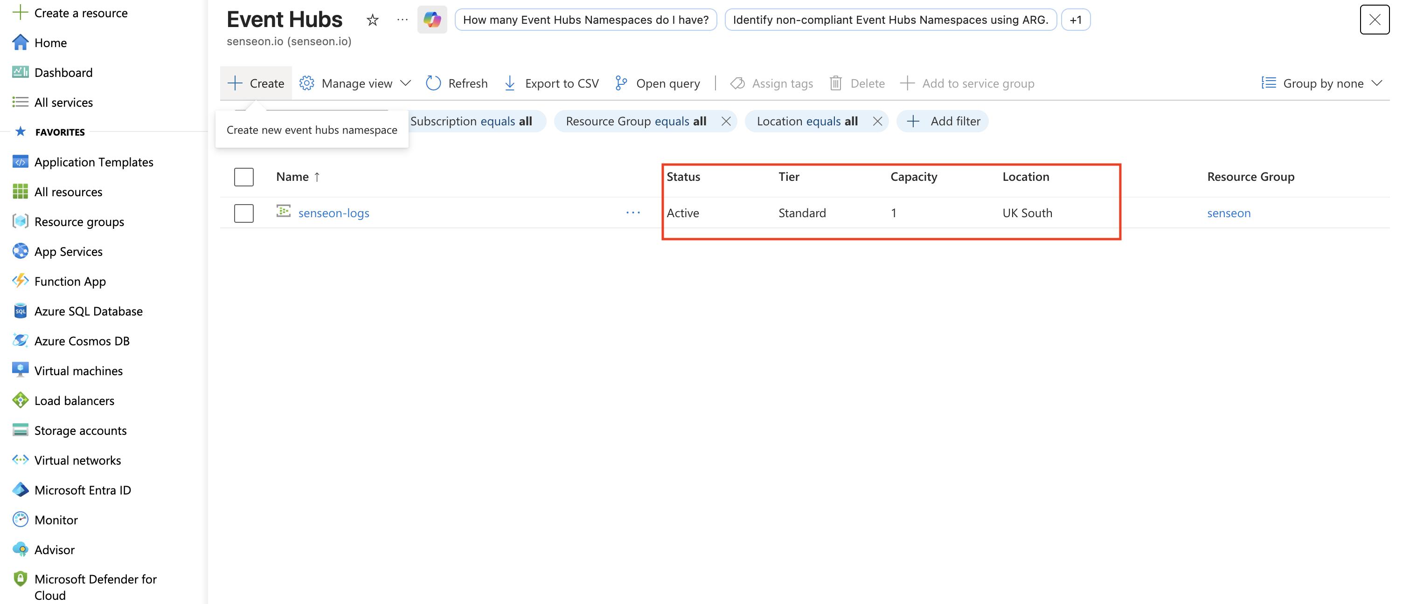
Task: Close the Event Hubs blade
Action: click(x=1374, y=20)
